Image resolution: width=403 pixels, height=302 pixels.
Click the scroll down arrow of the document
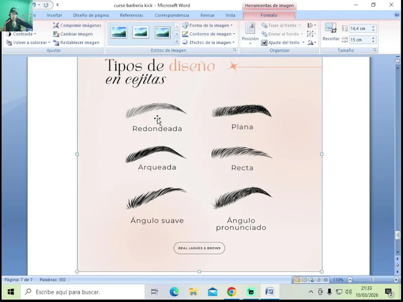tap(398, 253)
